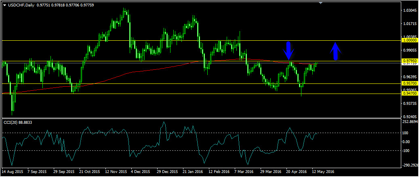Viewport: 419px width, 177px height.
Task: Click the 12 May 2016 date label
Action: point(322,172)
